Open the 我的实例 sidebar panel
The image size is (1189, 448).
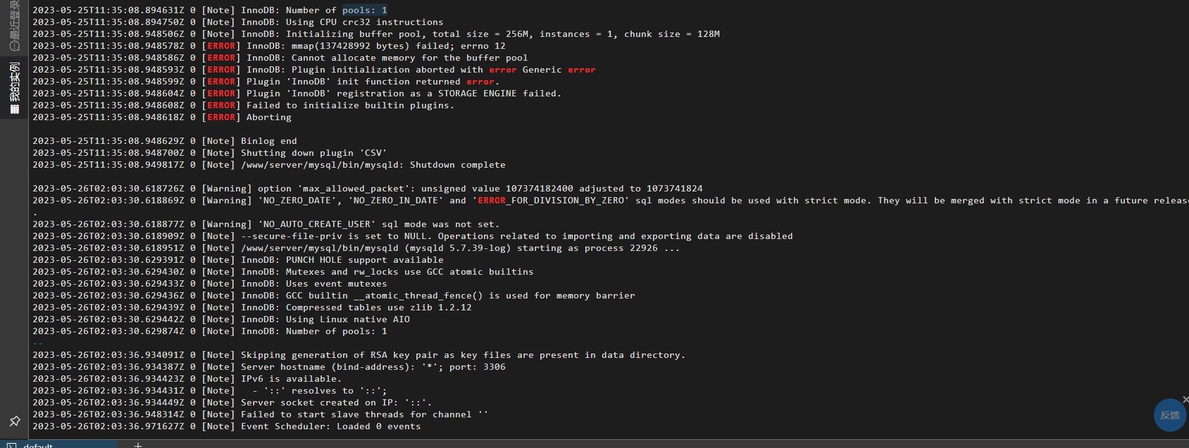[x=14, y=88]
